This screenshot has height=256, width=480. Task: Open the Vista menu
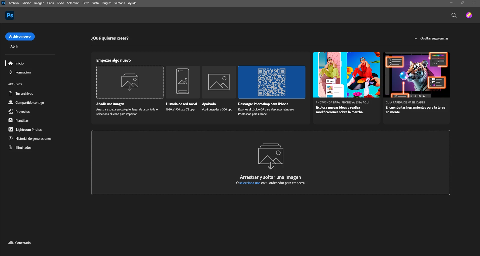(95, 3)
